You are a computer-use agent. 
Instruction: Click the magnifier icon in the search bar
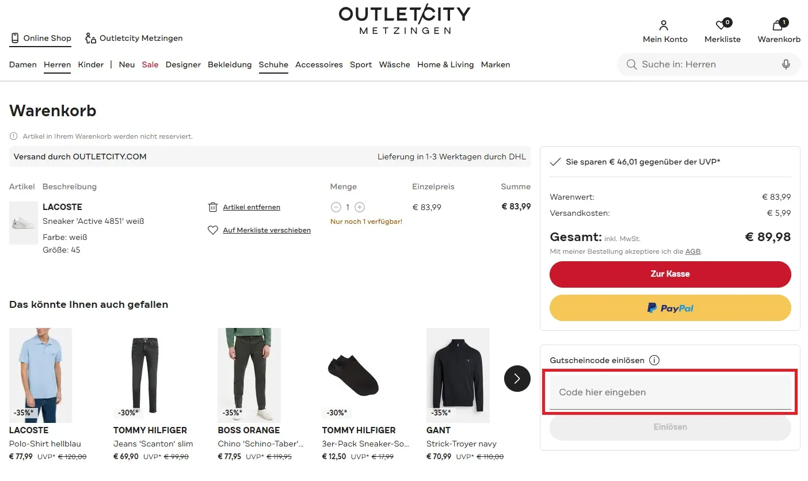point(631,64)
